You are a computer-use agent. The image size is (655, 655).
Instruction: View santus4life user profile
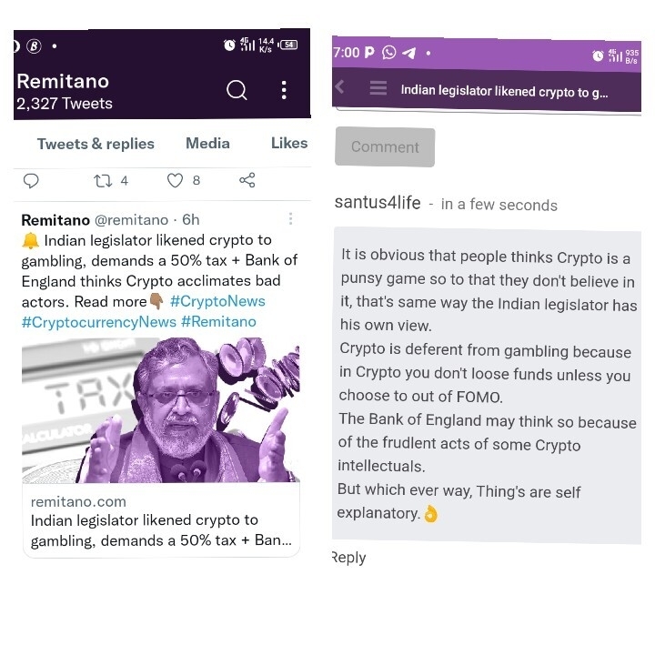tap(378, 203)
